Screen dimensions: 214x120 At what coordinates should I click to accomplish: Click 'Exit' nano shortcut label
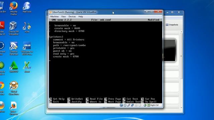tap(56, 102)
